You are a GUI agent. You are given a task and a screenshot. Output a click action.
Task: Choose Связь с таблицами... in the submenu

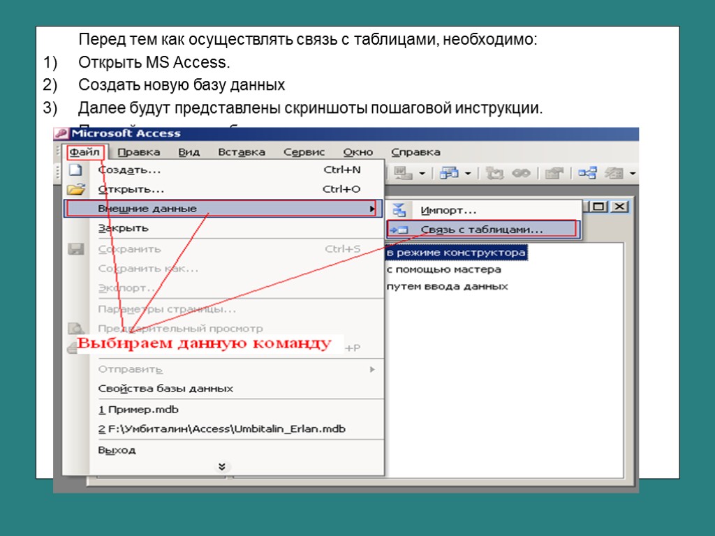click(484, 230)
